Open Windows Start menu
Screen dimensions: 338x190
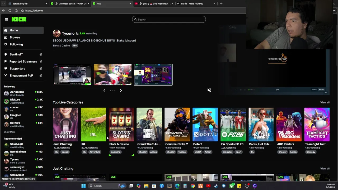tap(83, 186)
